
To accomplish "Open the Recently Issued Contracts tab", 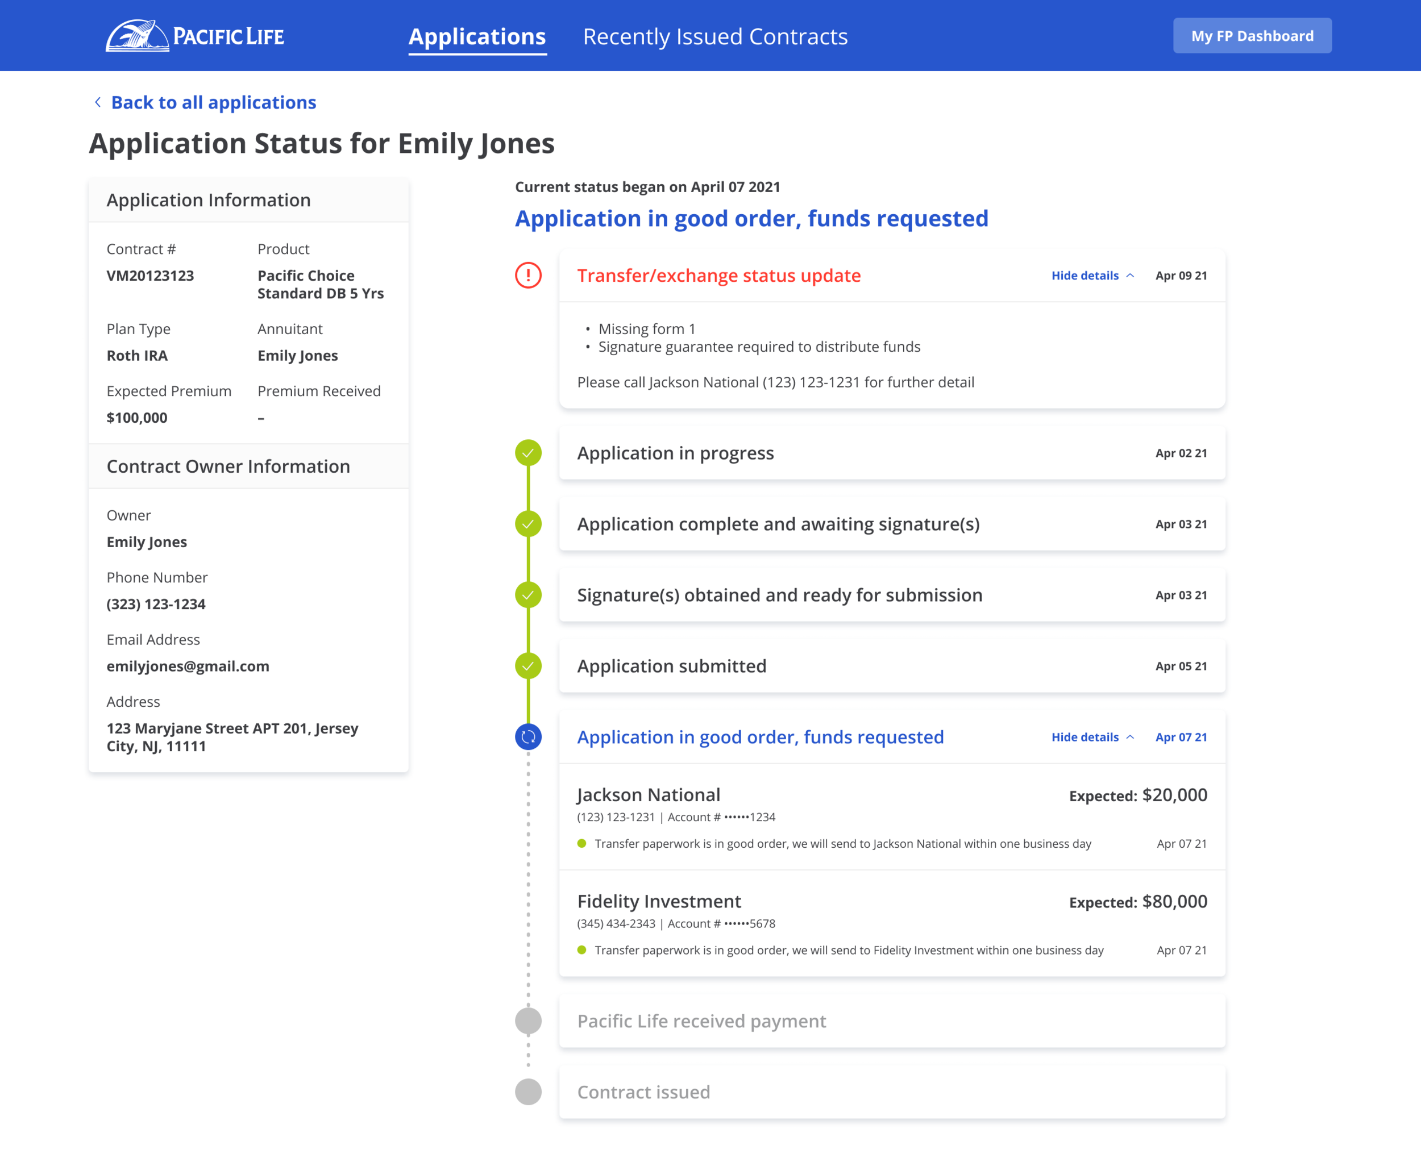I will (715, 36).
